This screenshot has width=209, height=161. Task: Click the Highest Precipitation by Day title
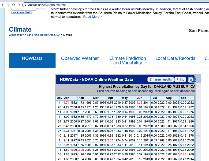pos(147,86)
